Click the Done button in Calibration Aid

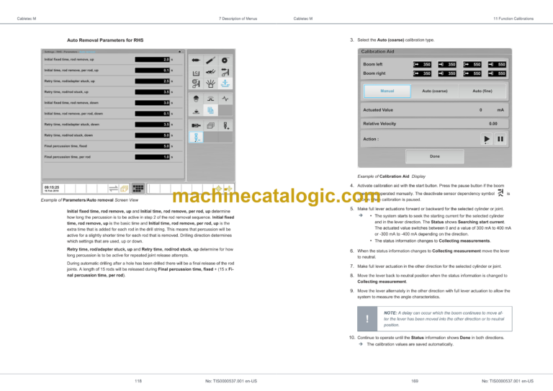click(434, 156)
